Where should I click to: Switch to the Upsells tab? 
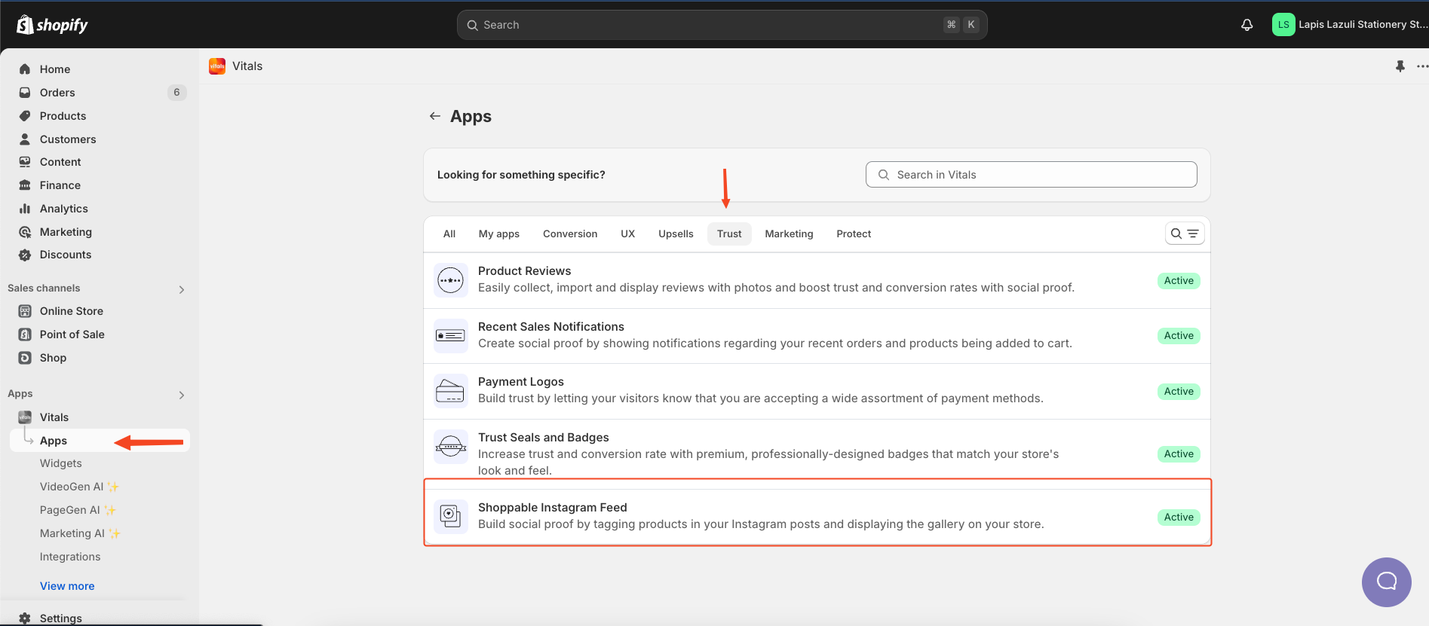point(676,234)
